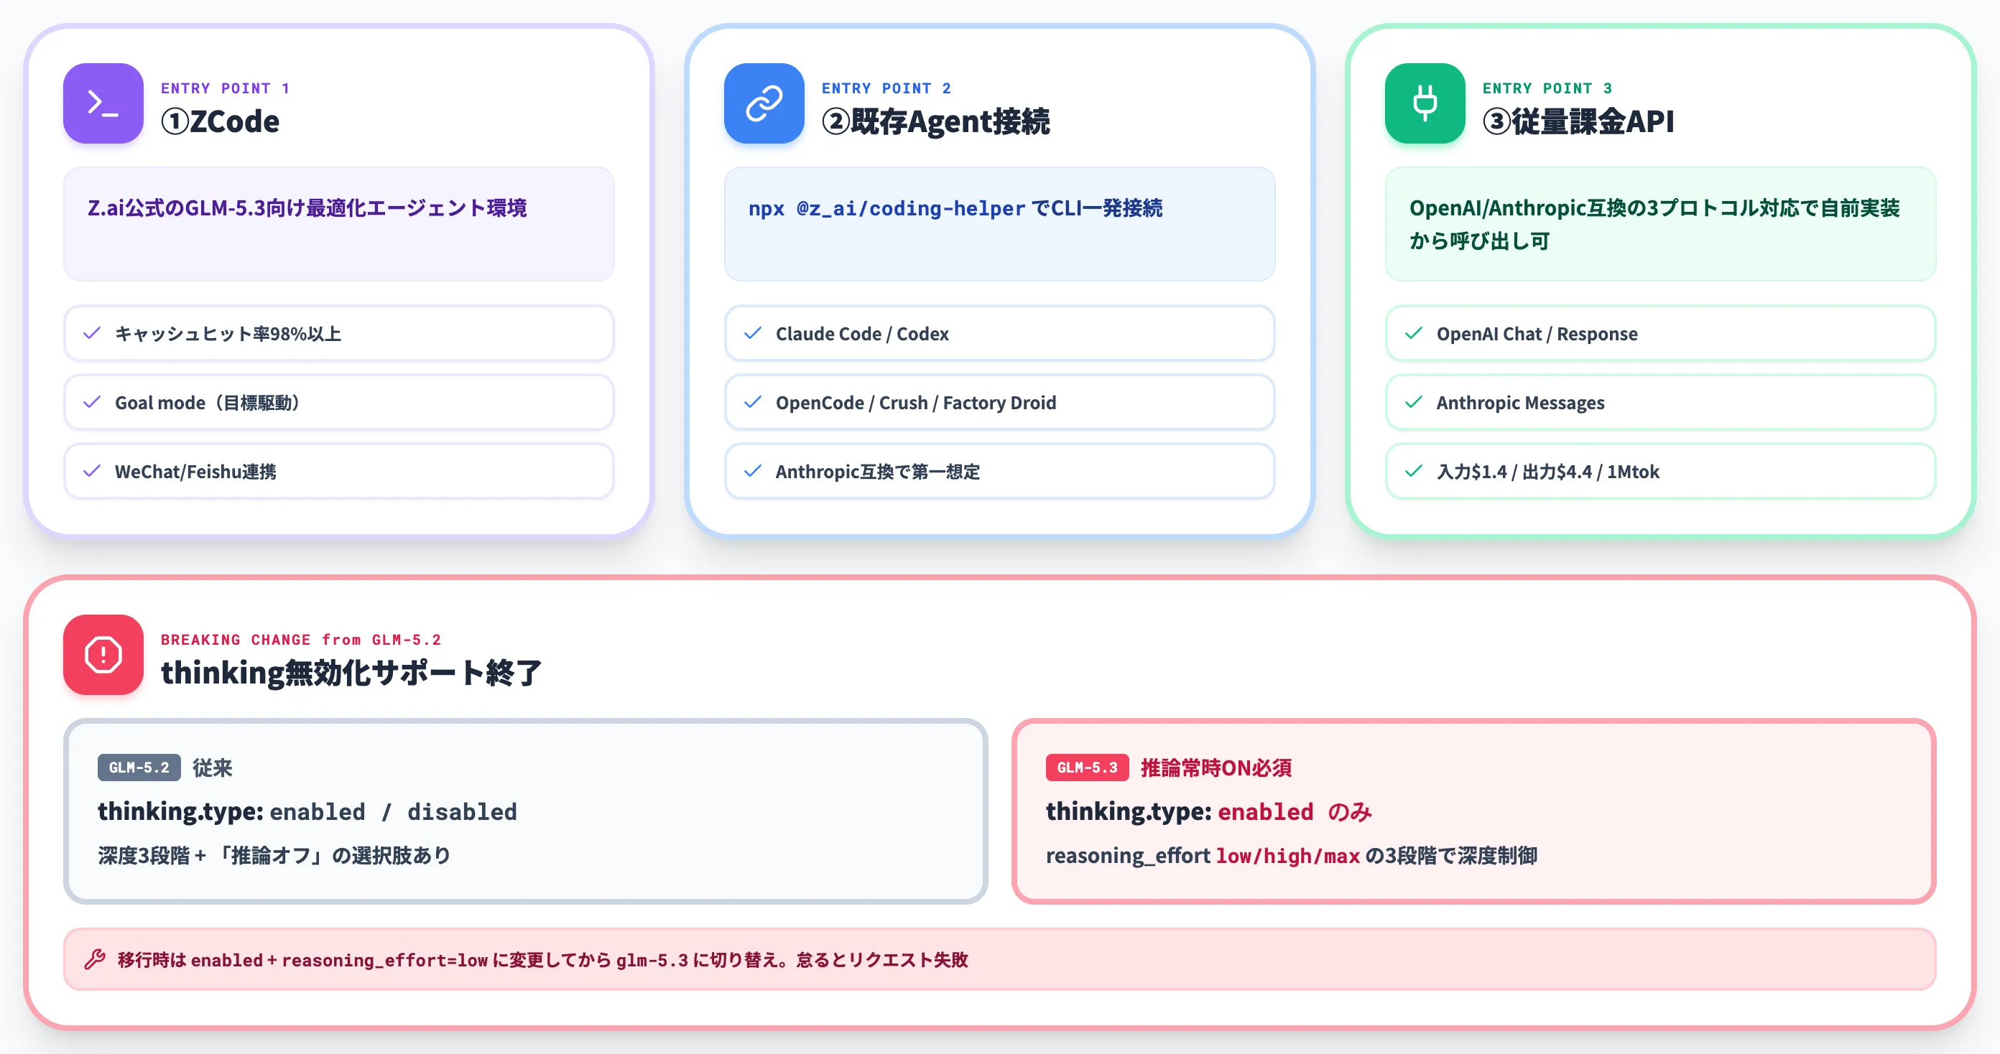Click the OpenAI/Anthropic互換の3プロトコル description
The width and height of the screenshot is (2000, 1054).
coord(1654,224)
